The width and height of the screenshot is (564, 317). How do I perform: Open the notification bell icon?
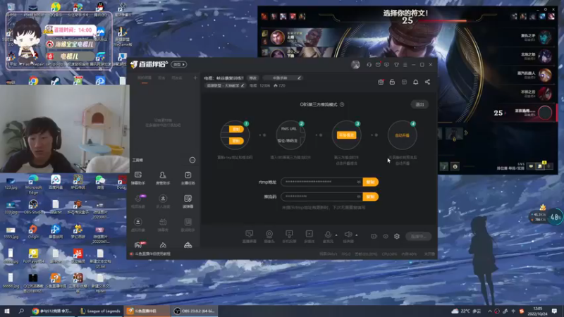point(415,82)
